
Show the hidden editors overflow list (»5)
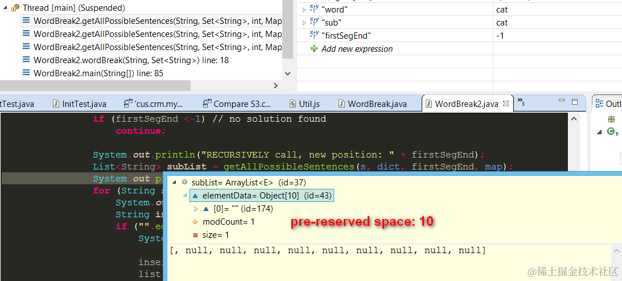click(x=521, y=102)
